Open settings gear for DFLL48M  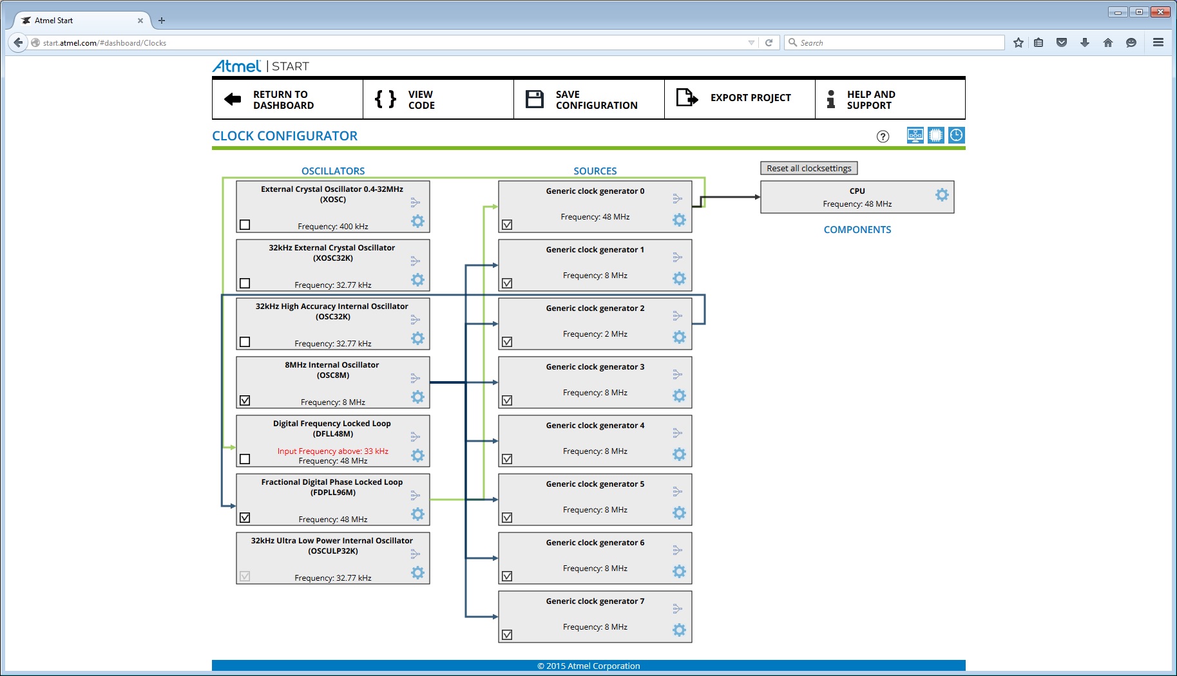point(418,456)
